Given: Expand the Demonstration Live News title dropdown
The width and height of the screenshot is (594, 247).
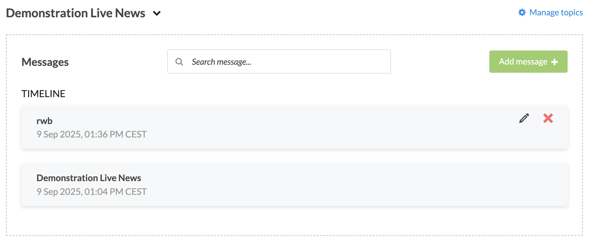Looking at the screenshot, I should [x=157, y=13].
